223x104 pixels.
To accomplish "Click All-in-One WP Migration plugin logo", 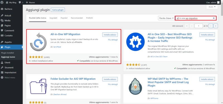I will pyautogui.click(x=38, y=42).
